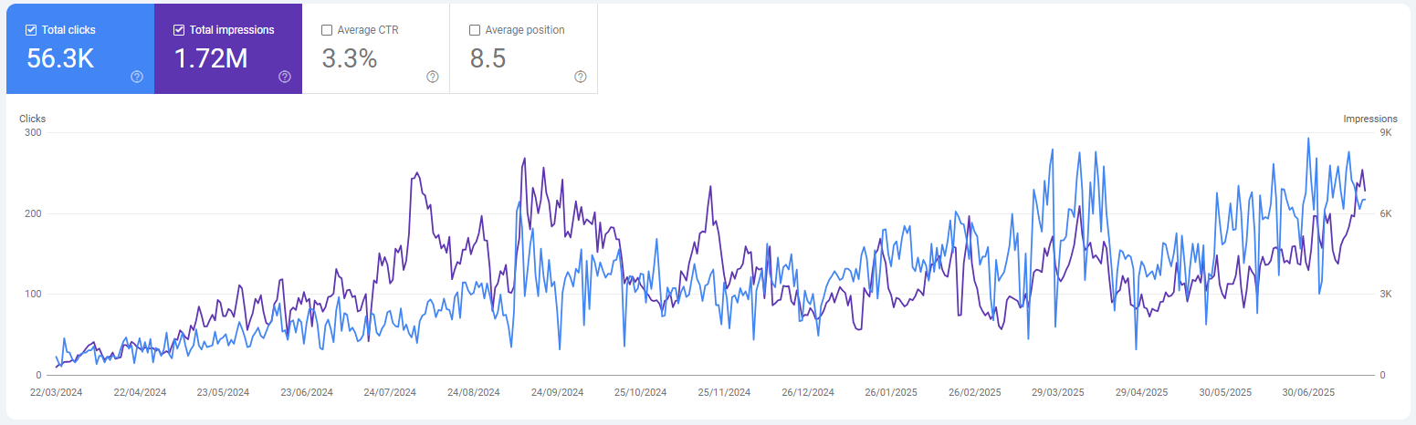
Task: Select the 3.3% average CTR value
Action: pos(350,58)
